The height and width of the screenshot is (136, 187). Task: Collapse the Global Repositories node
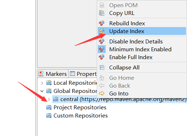point(42,91)
